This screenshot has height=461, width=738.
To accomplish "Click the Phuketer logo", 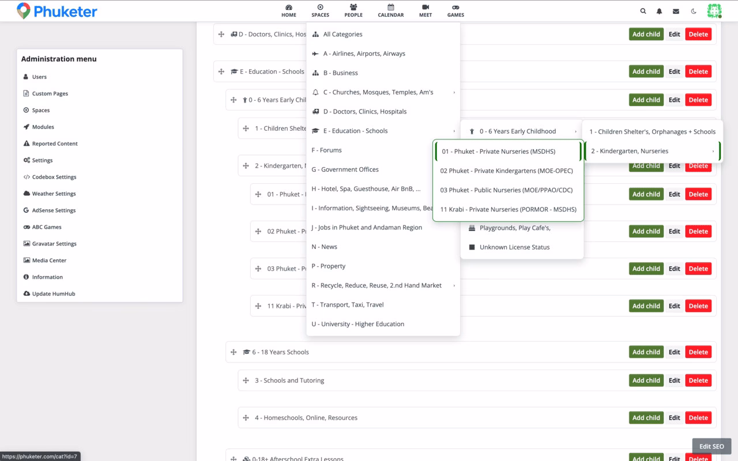I will (57, 10).
